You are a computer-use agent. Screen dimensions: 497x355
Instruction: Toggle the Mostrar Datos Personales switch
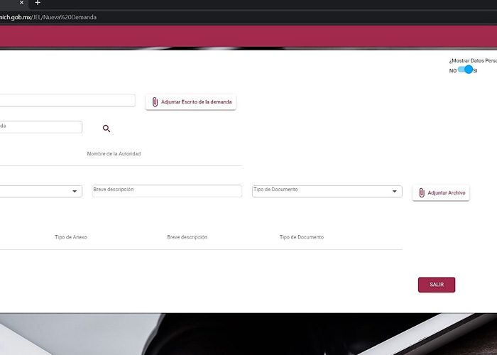point(465,70)
